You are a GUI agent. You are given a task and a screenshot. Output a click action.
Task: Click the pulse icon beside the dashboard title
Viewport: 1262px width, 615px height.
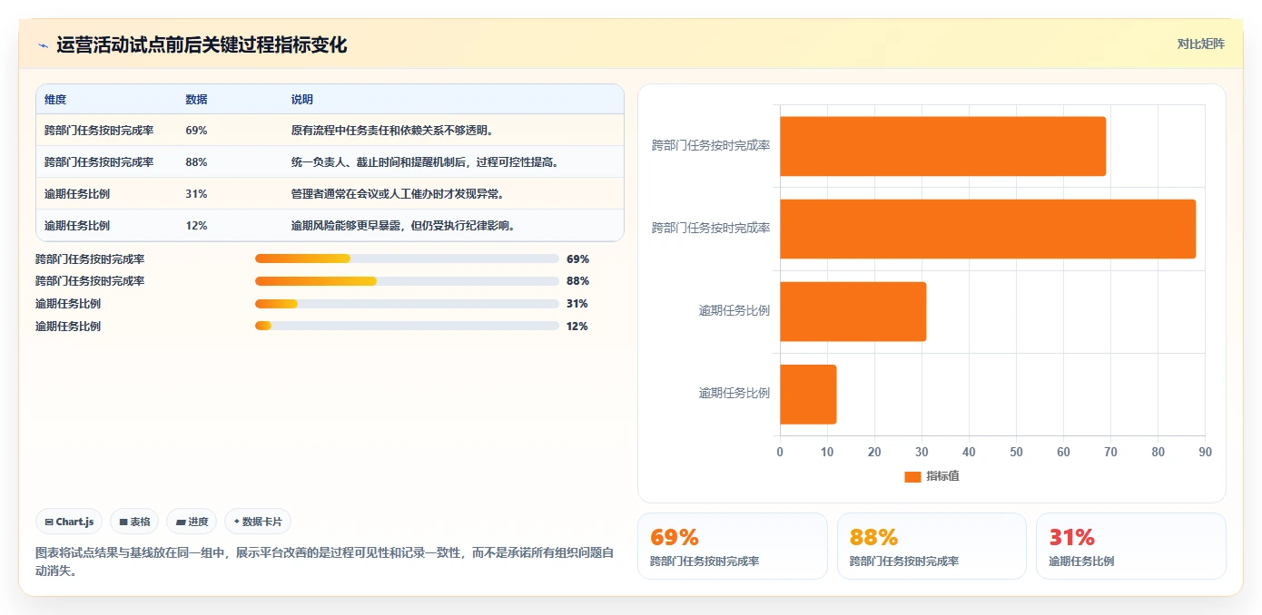pyautogui.click(x=43, y=45)
